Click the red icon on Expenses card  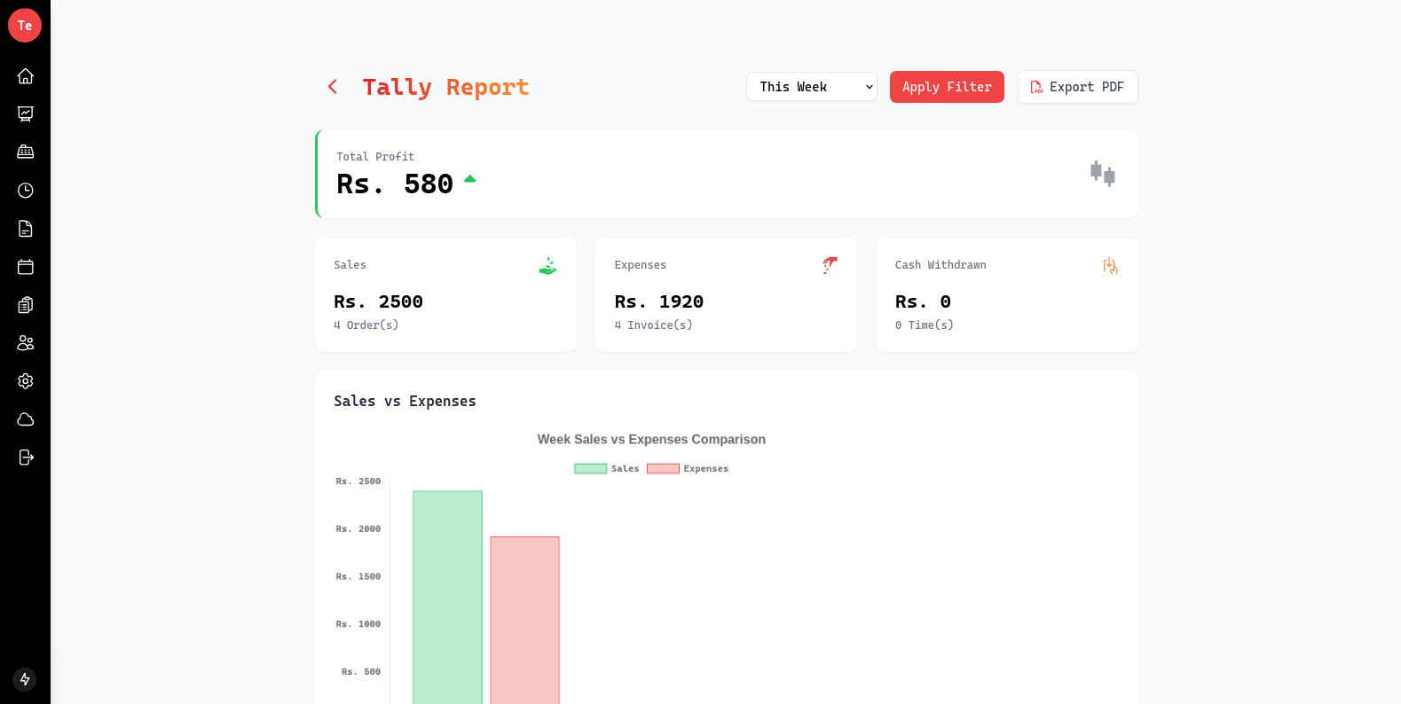(x=830, y=265)
